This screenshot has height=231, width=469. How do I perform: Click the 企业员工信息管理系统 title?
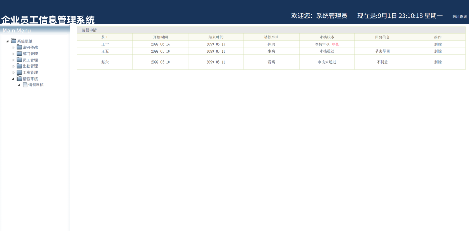[x=48, y=20]
